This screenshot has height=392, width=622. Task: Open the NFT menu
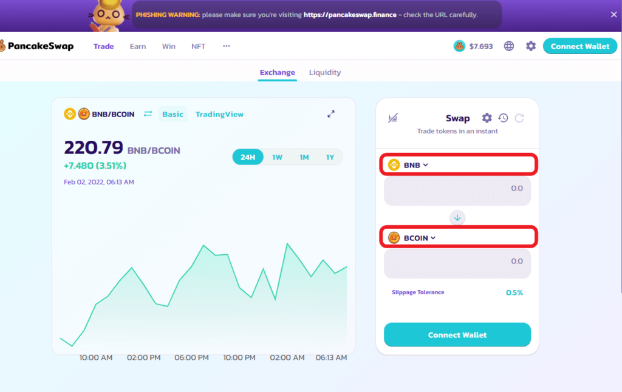coord(199,46)
